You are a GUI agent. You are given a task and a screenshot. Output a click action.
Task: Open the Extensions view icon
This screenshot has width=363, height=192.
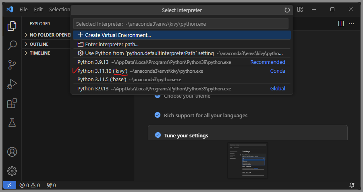12,103
